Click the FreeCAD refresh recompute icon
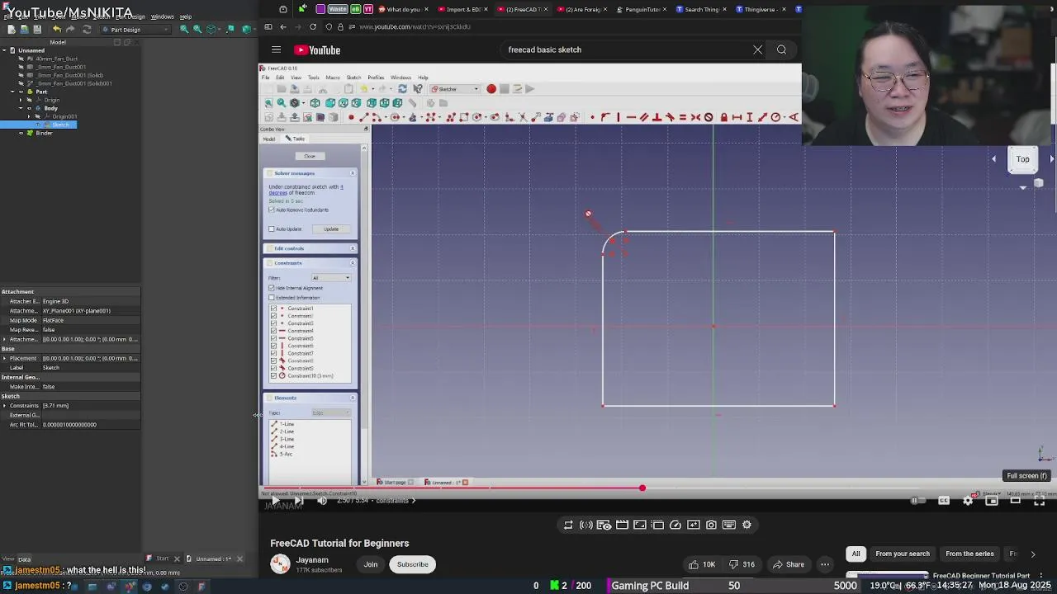This screenshot has height=594, width=1057. pos(87,30)
